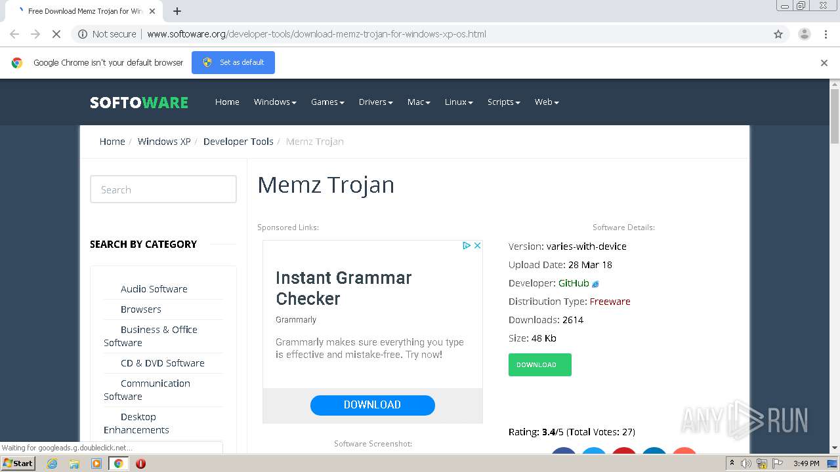Expand the Scripts dropdown menu
Screen dimensions: 840x472
(504, 102)
